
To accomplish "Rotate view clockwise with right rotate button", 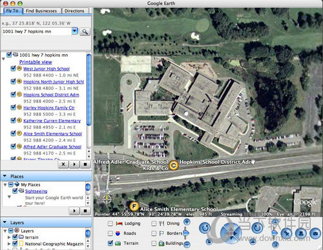I will [x=257, y=228].
